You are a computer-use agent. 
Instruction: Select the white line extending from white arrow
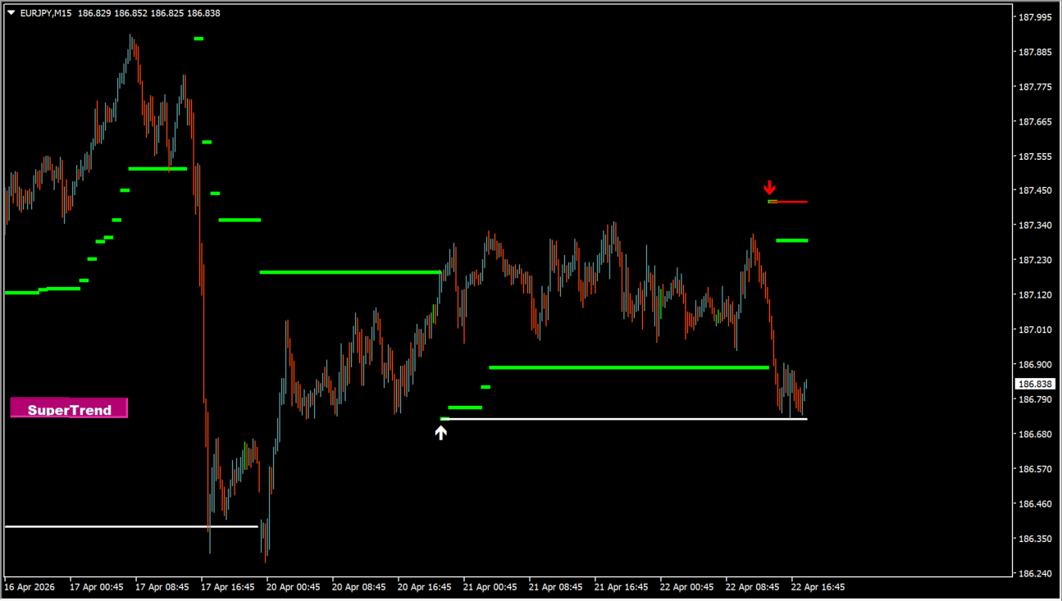coord(623,419)
